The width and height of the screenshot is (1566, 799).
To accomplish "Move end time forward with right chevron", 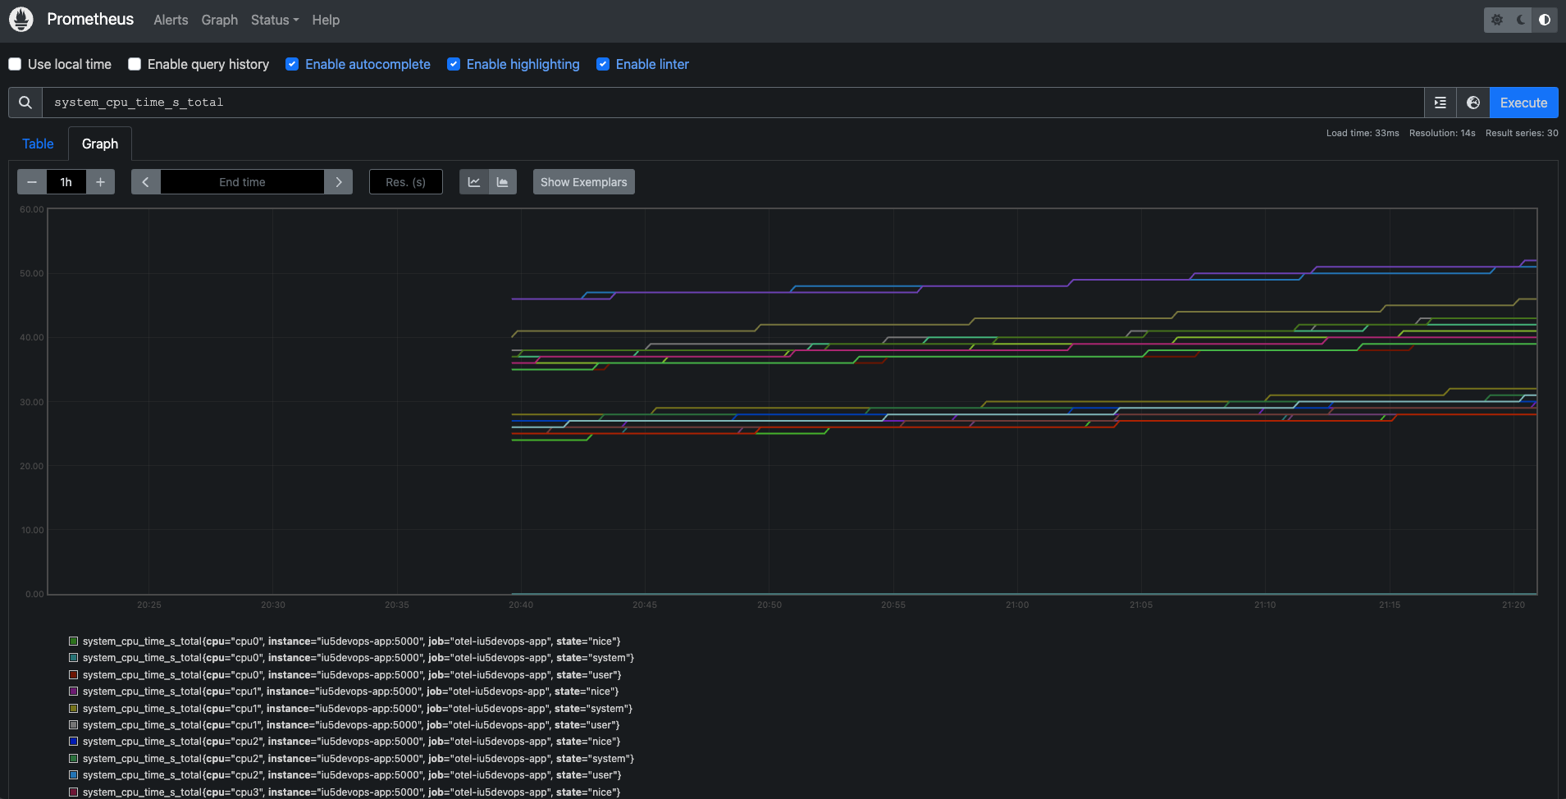I will click(338, 182).
